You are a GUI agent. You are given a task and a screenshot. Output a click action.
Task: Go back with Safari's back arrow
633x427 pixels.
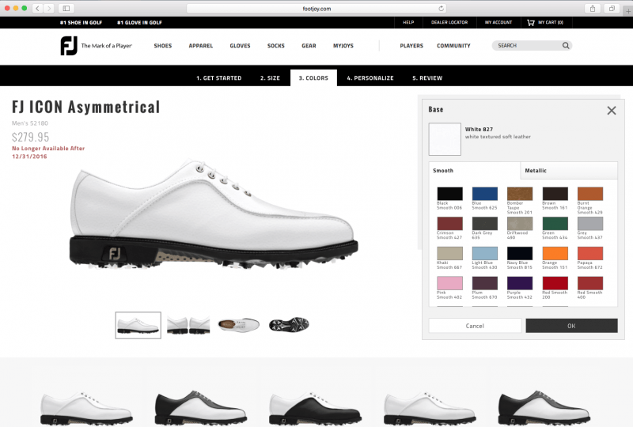click(x=37, y=8)
